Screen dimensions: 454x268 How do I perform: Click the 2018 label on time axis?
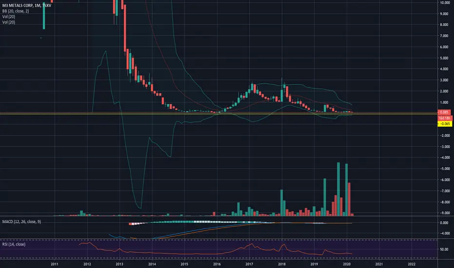[282, 264]
